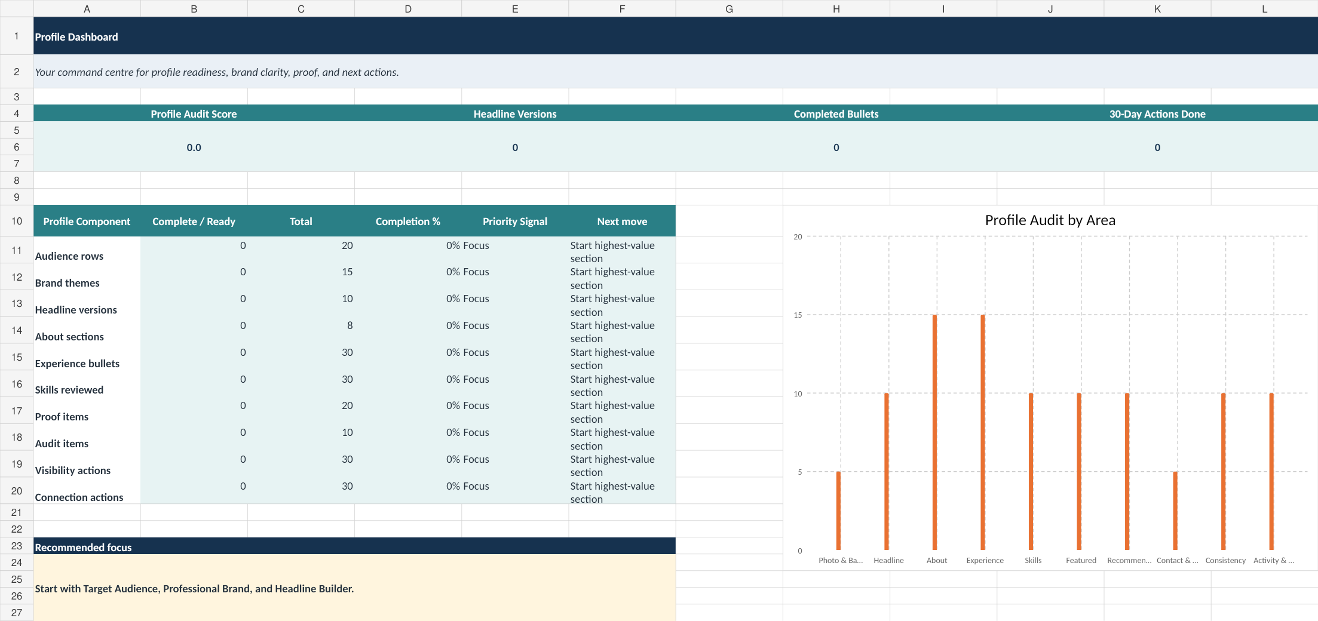Click the Completion % table header
Image resolution: width=1318 pixels, height=621 pixels.
tap(408, 221)
